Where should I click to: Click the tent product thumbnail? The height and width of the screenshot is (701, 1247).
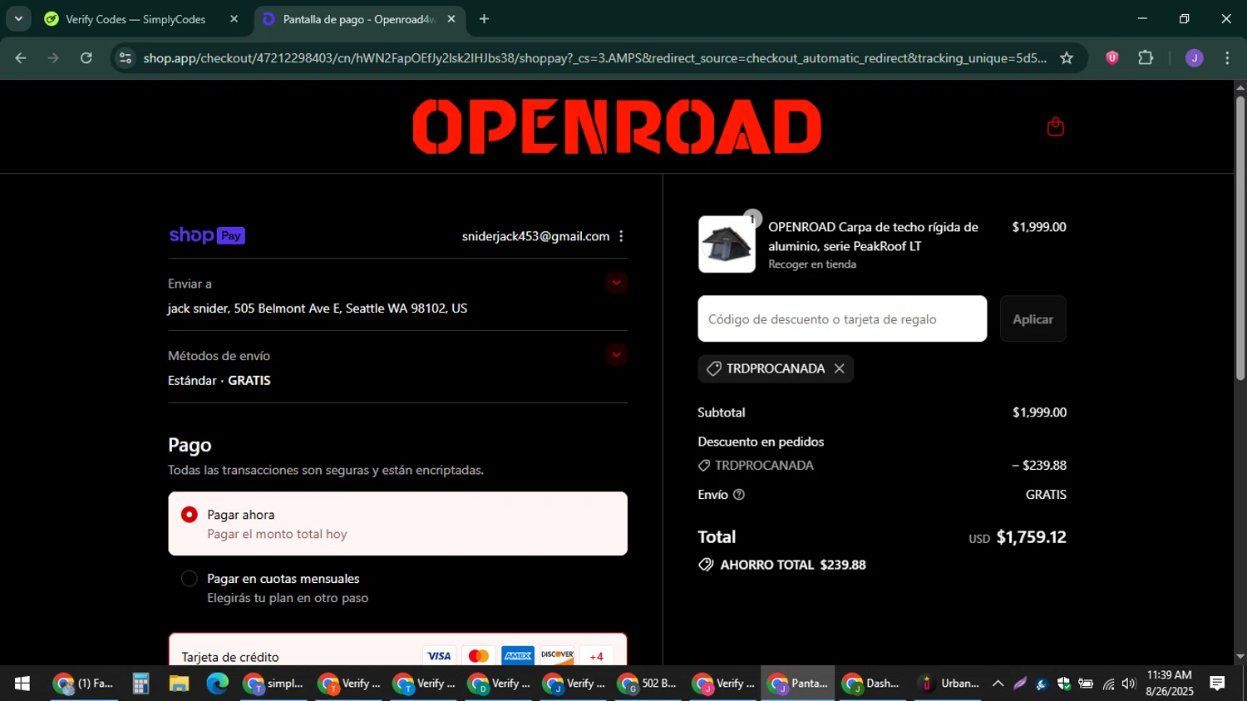click(x=727, y=244)
